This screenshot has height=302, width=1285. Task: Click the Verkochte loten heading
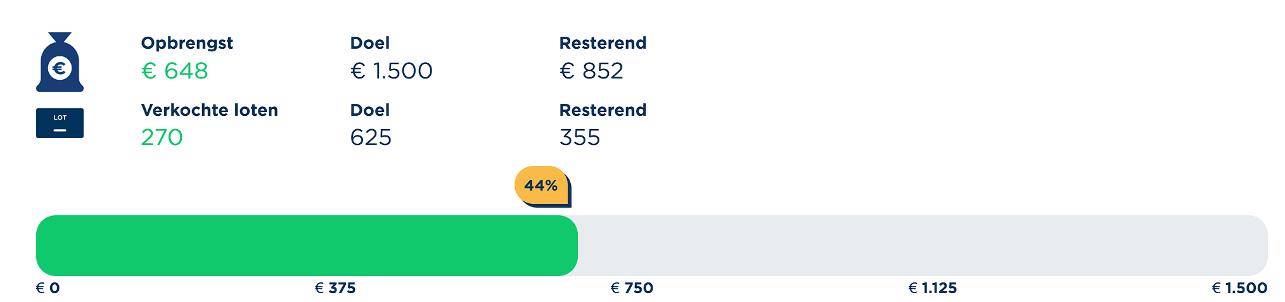pos(209,110)
